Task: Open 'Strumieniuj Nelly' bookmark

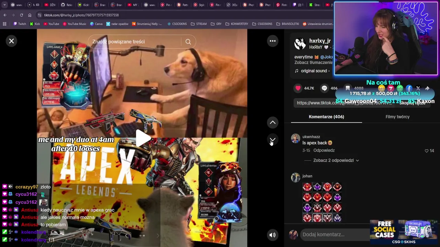Action: (147, 24)
